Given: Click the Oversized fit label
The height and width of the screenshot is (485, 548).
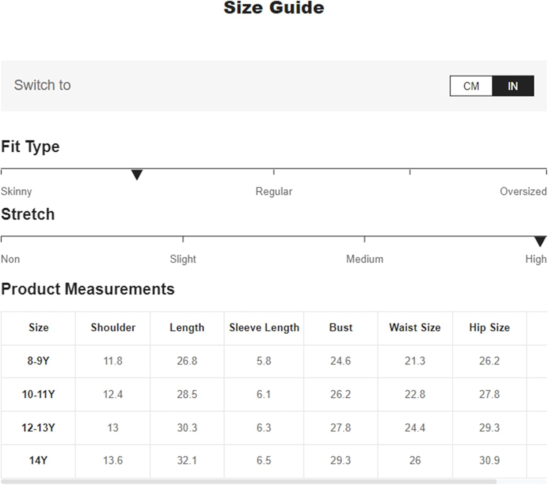Looking at the screenshot, I should click(x=523, y=192).
